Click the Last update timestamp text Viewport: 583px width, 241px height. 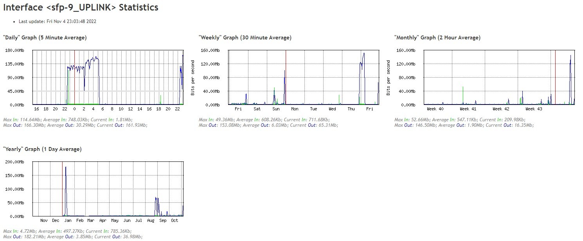[57, 21]
